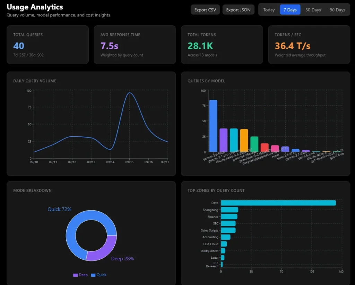355x285 pixels.
Task: Click the Quick legend color square
Action: [93, 275]
